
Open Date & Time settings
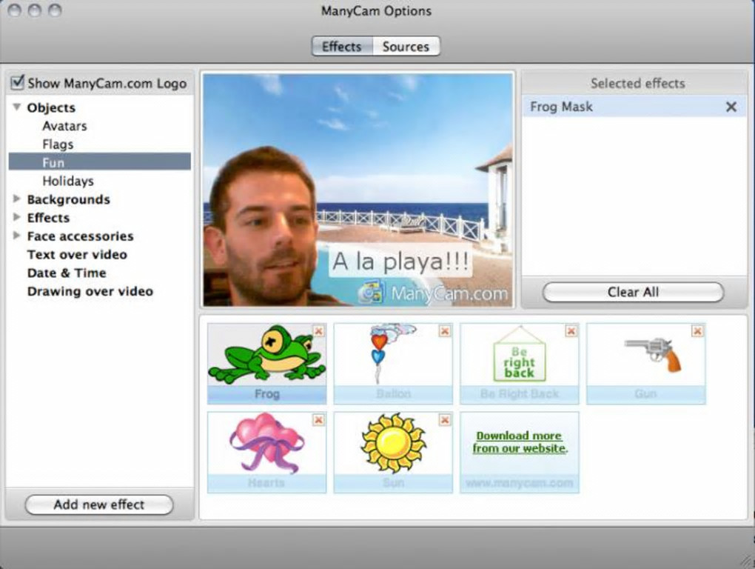pos(67,273)
